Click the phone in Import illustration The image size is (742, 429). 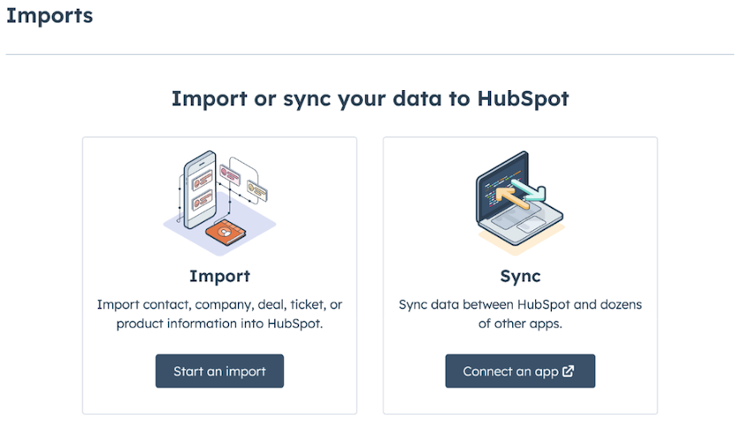click(x=199, y=190)
